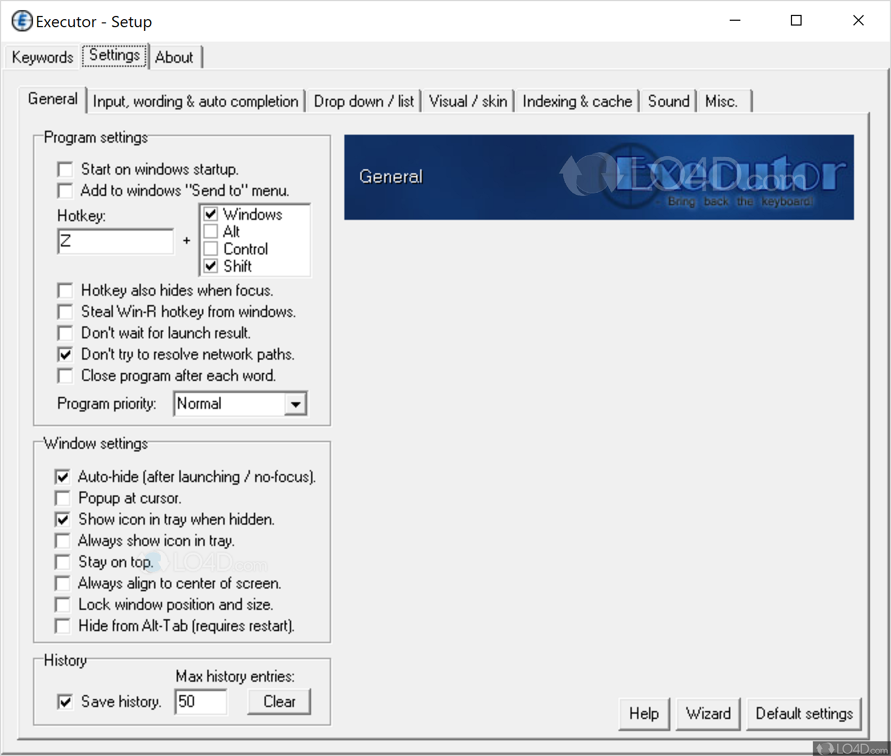891x756 pixels.
Task: Enable Start on windows startup
Action: (65, 169)
